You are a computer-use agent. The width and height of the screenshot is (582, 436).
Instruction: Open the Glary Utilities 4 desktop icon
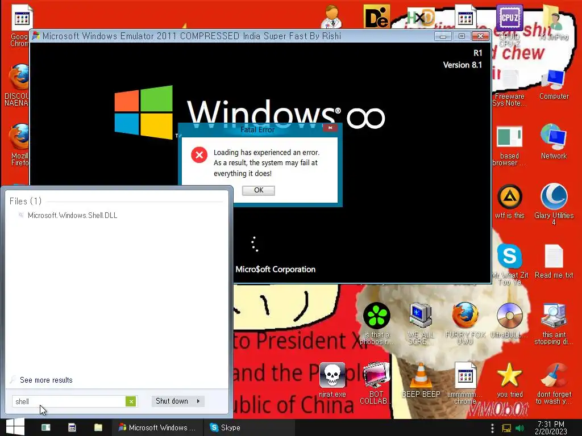554,204
